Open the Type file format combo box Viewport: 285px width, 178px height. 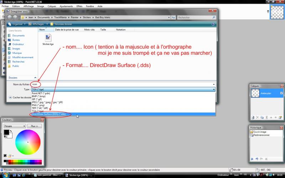click(123, 89)
